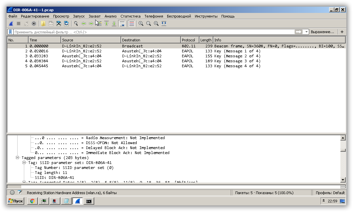Image resolution: width=353 pixels, height=212 pixels.
Task: Open a capture file via folder icon
Action: 43,24
